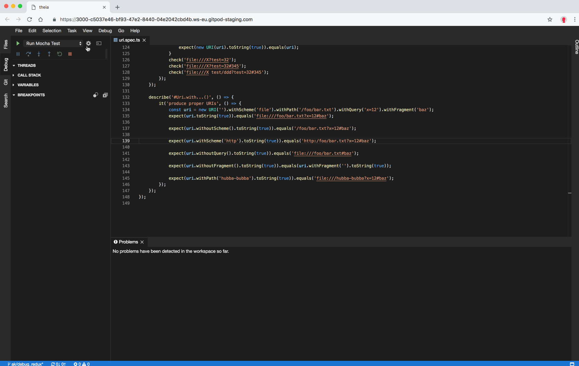The image size is (579, 366).
Task: Toggle bottom panel icon in status bar
Action: tap(572, 364)
